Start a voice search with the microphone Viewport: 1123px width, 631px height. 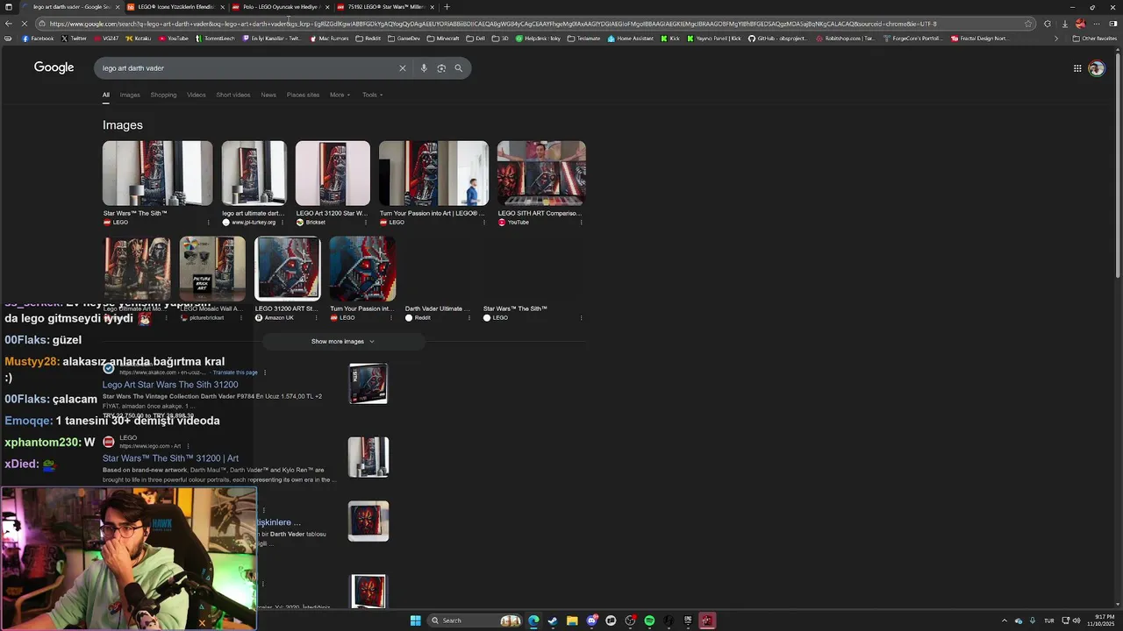pos(424,68)
